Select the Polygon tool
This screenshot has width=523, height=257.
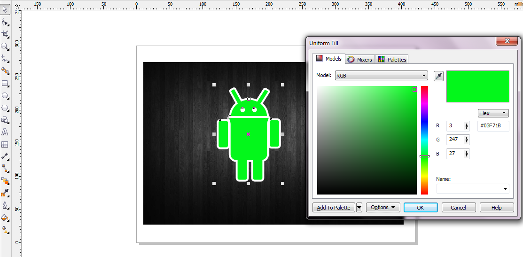click(x=5, y=108)
